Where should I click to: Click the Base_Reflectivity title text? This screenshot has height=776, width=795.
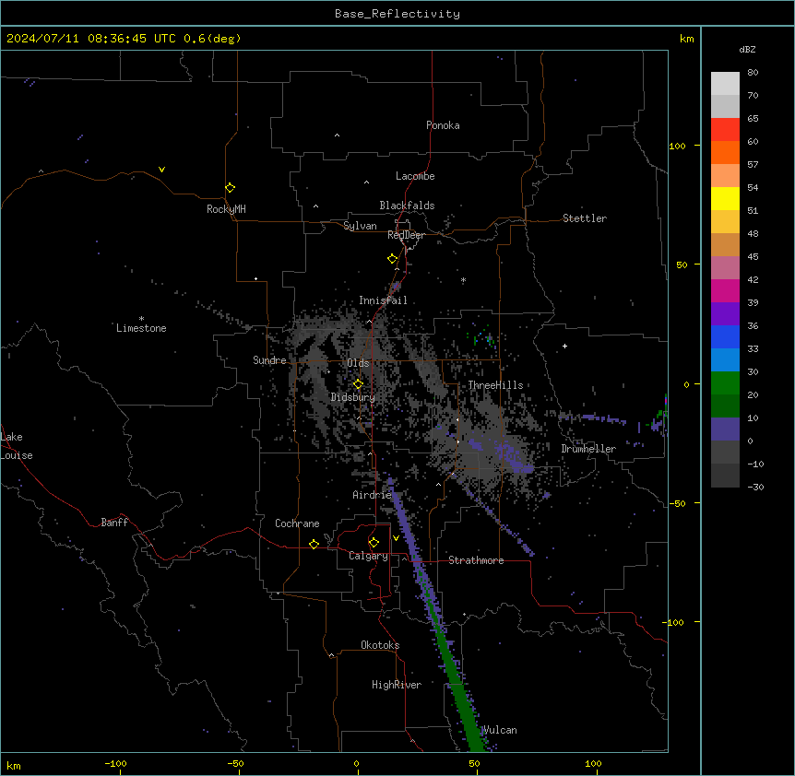pos(397,14)
